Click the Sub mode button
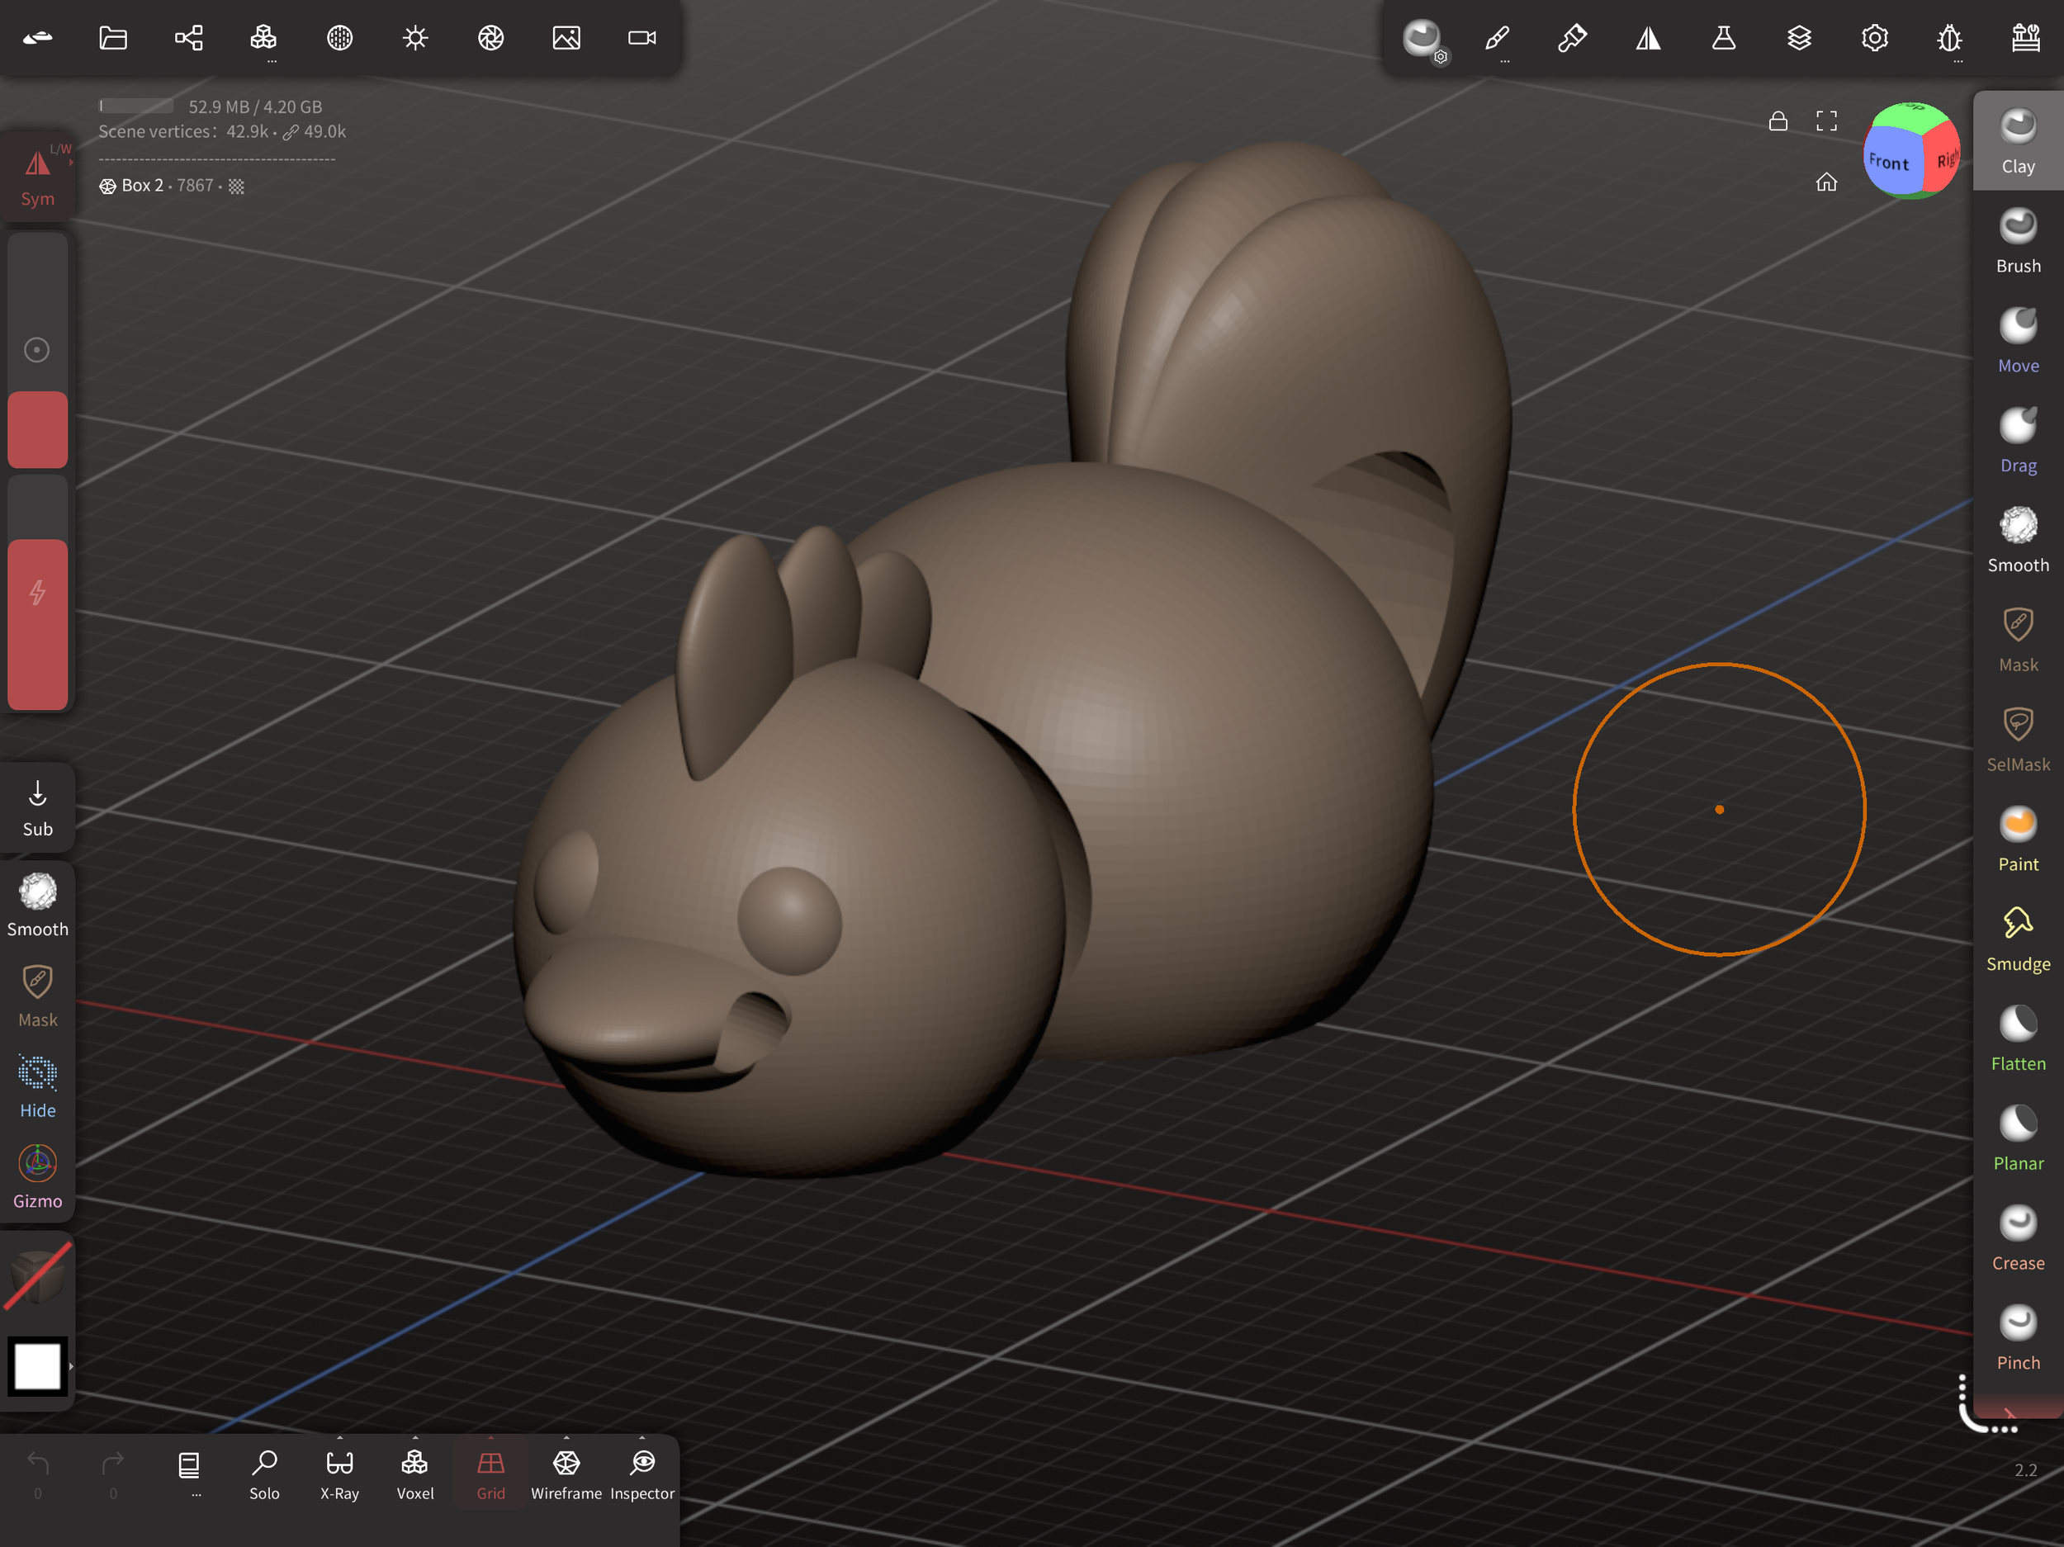 [x=37, y=808]
